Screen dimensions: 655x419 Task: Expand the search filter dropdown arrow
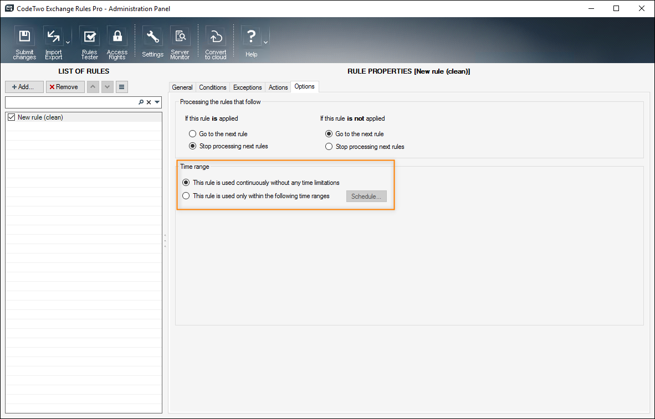click(x=157, y=102)
